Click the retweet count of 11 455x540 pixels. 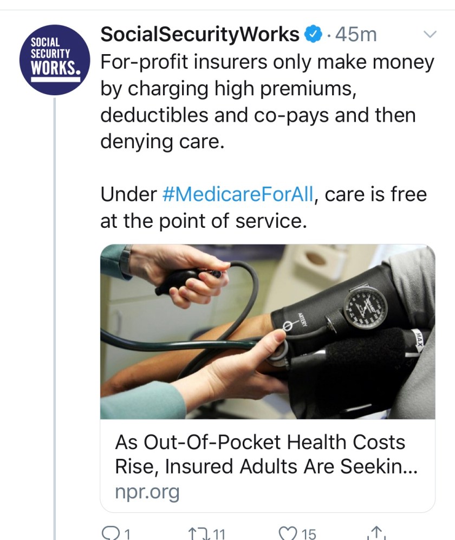coord(219,535)
